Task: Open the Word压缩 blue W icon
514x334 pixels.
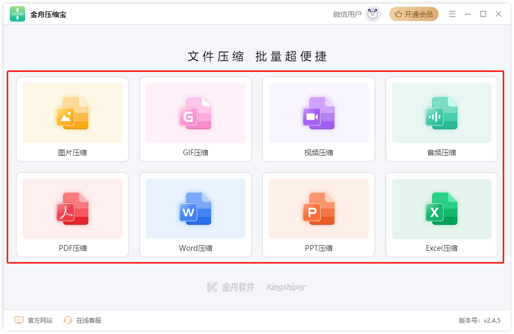Action: [195, 209]
